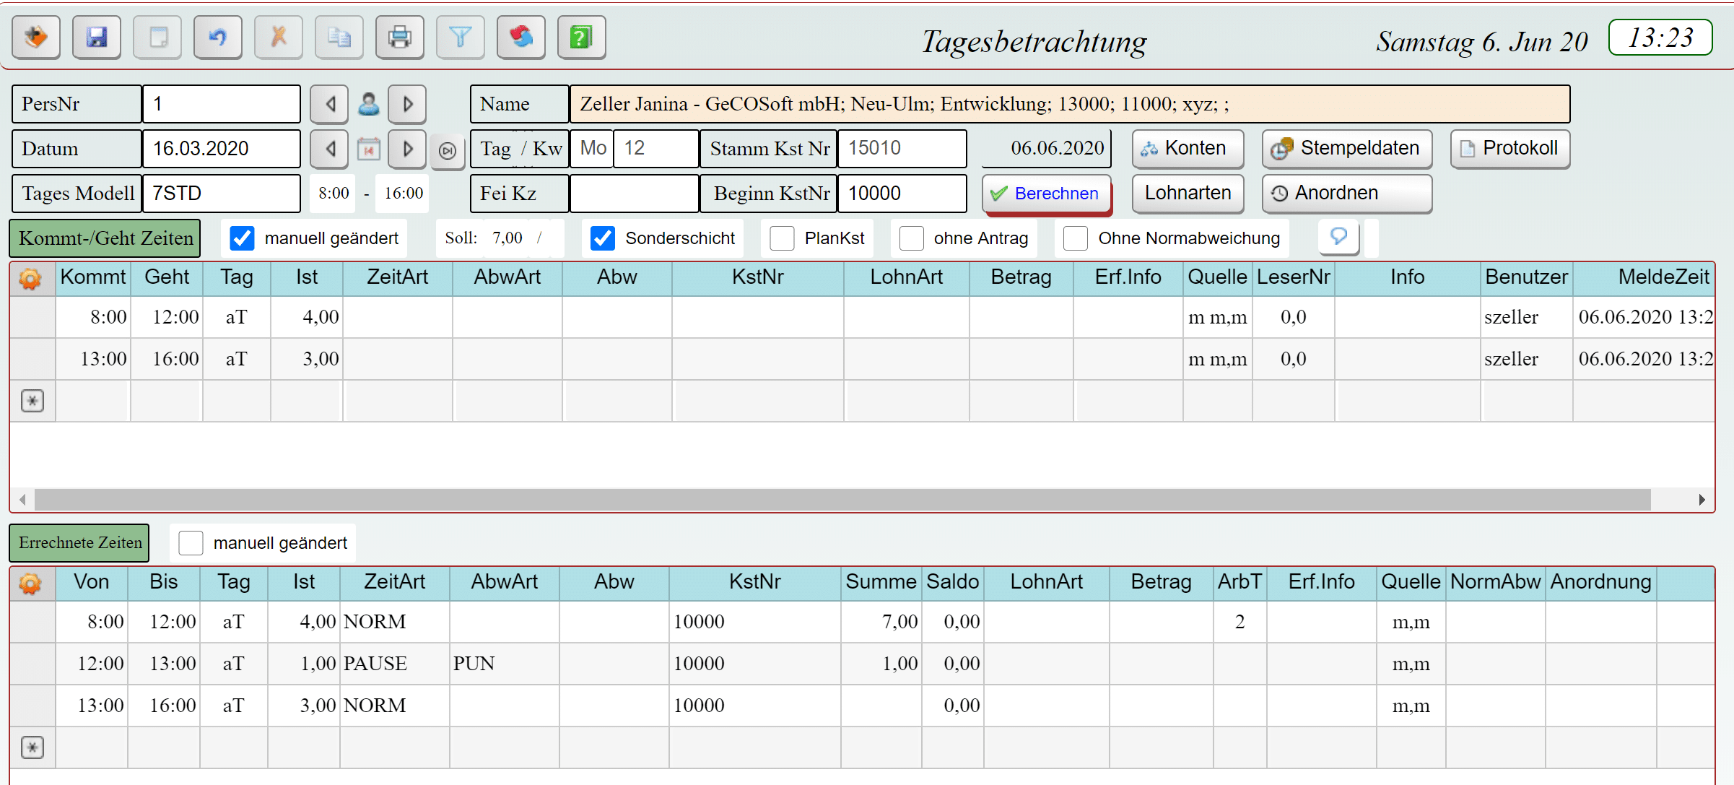Click the PersNr input field
This screenshot has height=785, width=1734.
click(x=222, y=105)
